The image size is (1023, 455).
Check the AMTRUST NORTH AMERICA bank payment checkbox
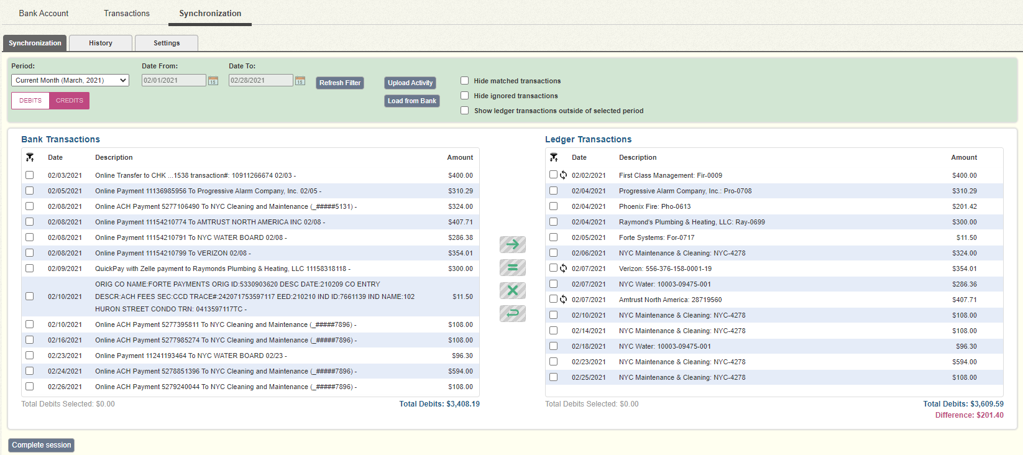tap(30, 222)
